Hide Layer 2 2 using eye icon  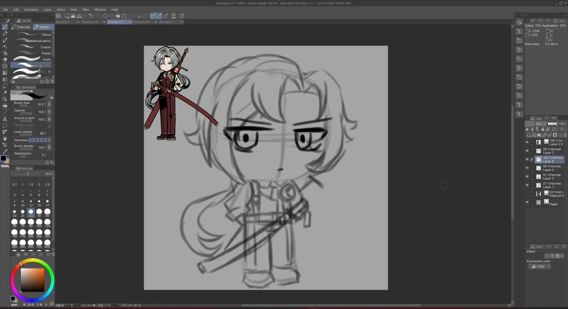[x=527, y=142]
